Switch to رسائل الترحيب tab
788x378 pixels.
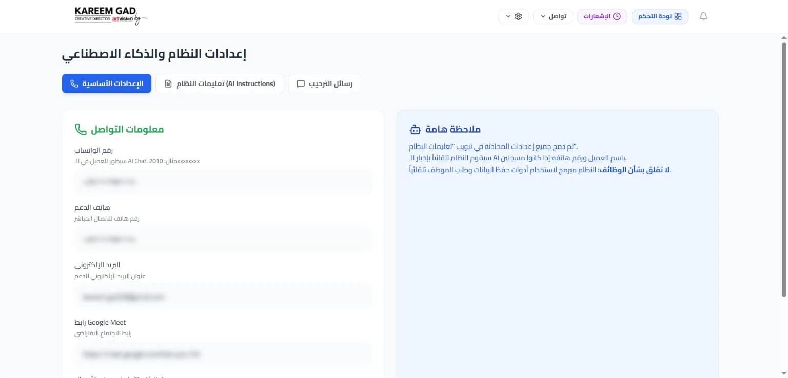(325, 83)
